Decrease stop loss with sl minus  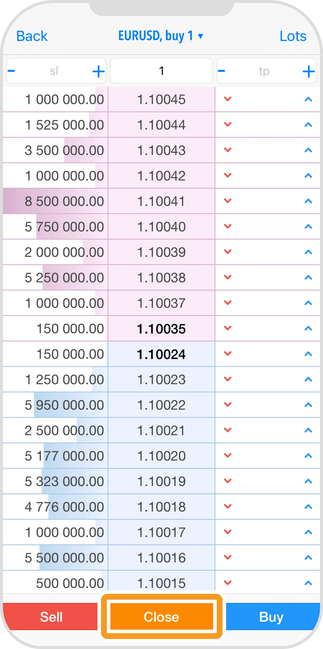11,71
